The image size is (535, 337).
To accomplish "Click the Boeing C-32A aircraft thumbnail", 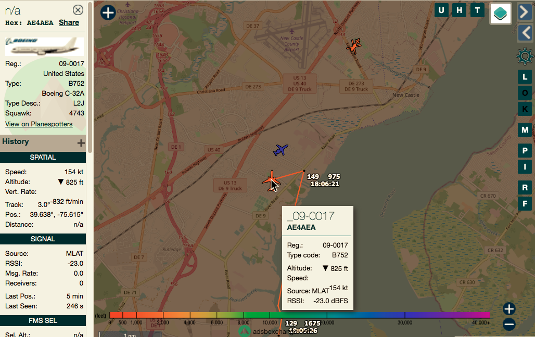I will pos(44,46).
